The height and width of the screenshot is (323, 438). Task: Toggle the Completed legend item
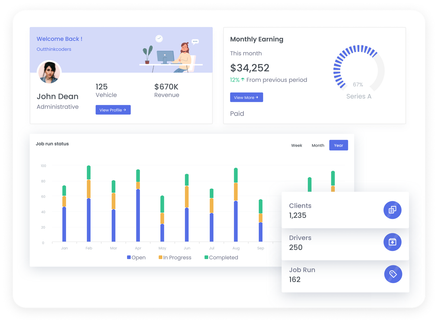(x=221, y=257)
